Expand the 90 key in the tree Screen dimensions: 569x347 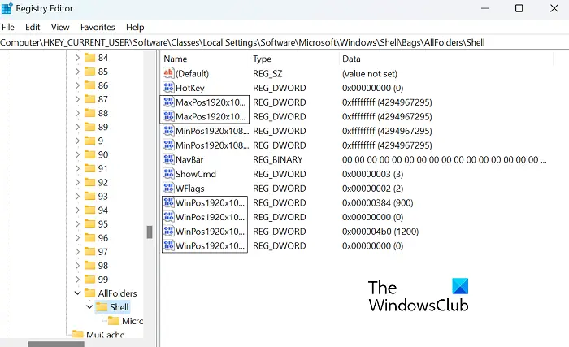click(x=77, y=154)
